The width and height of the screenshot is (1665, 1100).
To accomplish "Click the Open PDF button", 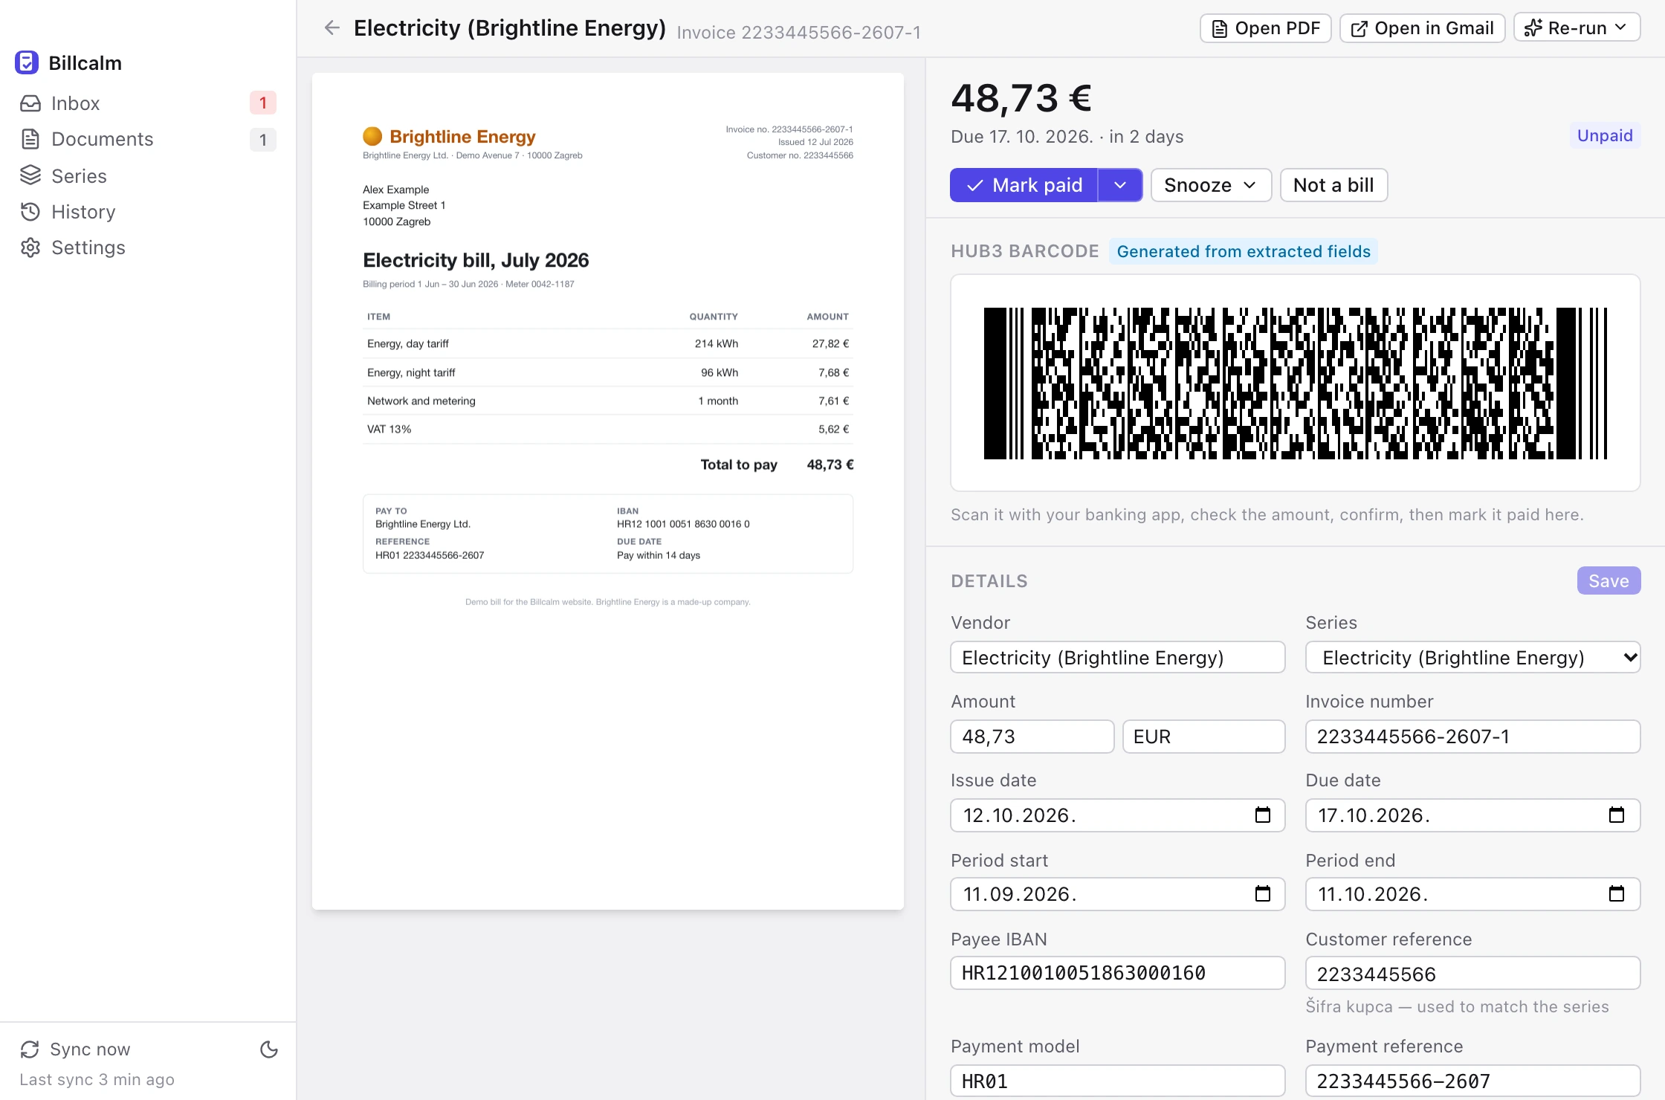I will click(1265, 28).
